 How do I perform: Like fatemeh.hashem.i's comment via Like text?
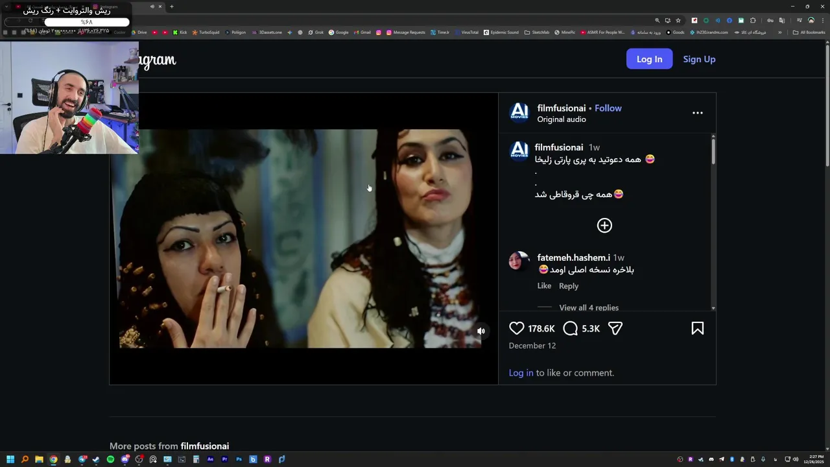pos(544,286)
